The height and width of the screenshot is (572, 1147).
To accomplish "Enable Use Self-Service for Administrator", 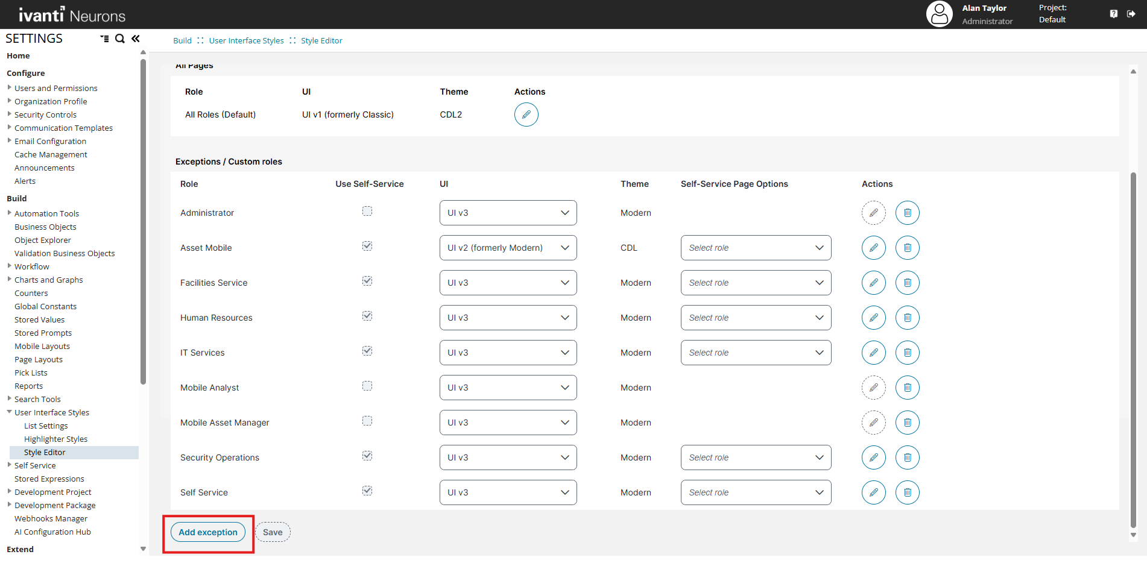I will (367, 211).
